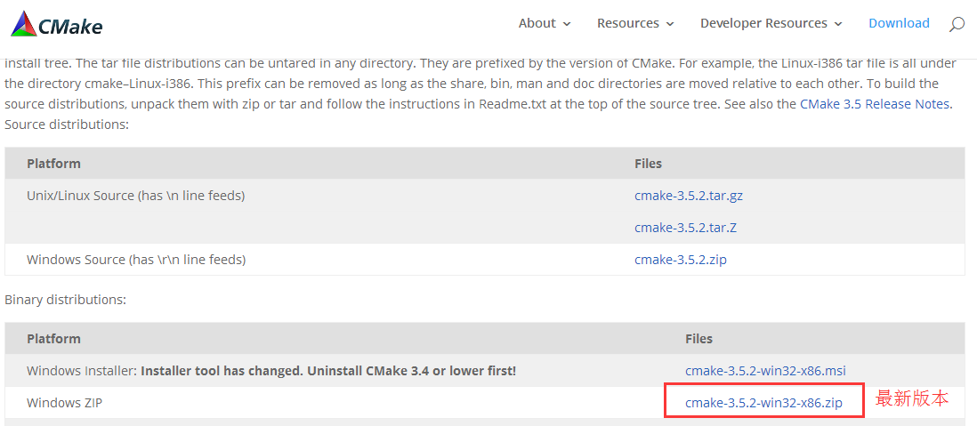977x426 pixels.
Task: Click the Unix/Linux Source platform row
Action: (x=485, y=211)
